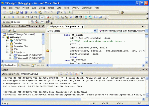Open the Debug menu
Image resolution: width=149 pixels, height=106 pixels.
[42, 8]
